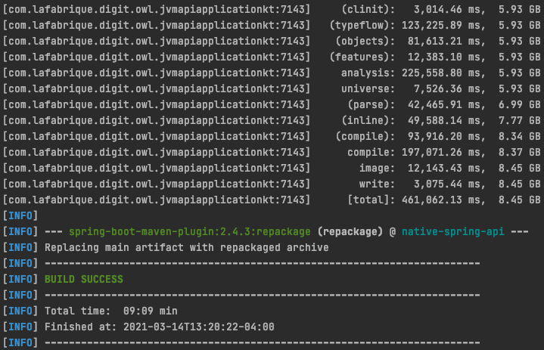
Task: Click the Replacing main artifact message
Action: tap(187, 247)
